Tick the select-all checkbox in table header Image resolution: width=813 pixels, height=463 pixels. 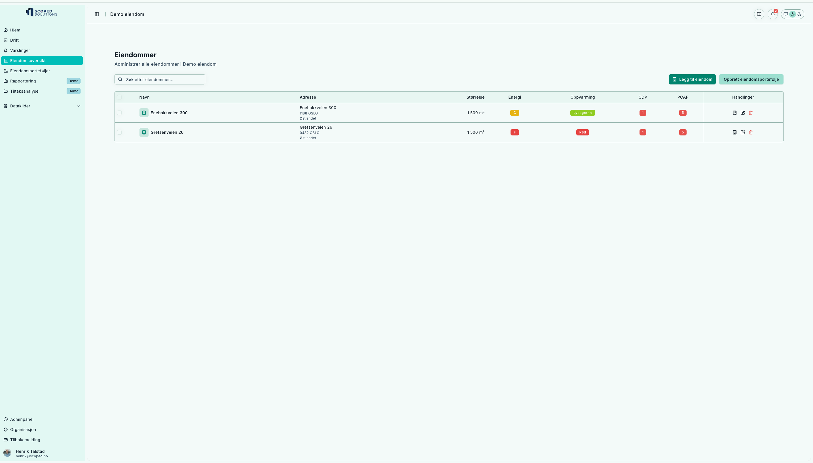click(x=119, y=97)
